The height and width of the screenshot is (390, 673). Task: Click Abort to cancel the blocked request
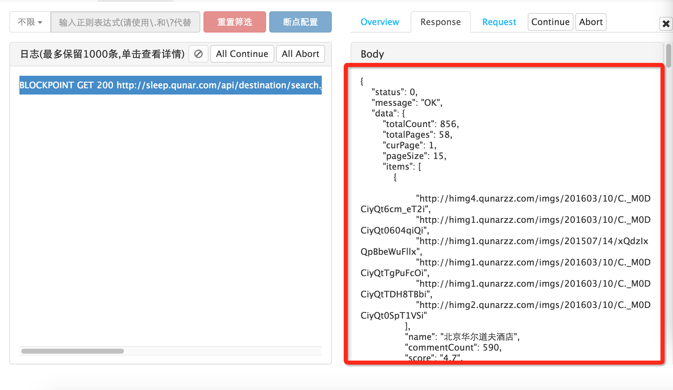(x=590, y=22)
